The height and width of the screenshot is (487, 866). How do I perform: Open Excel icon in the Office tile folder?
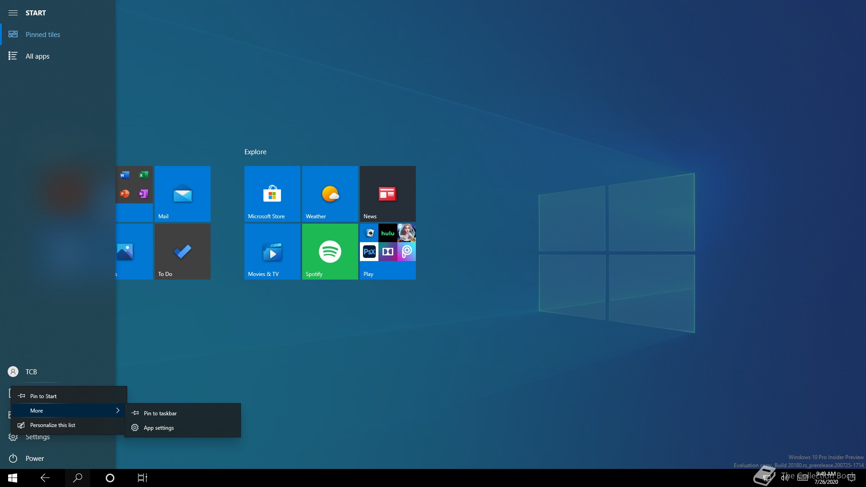(x=143, y=175)
